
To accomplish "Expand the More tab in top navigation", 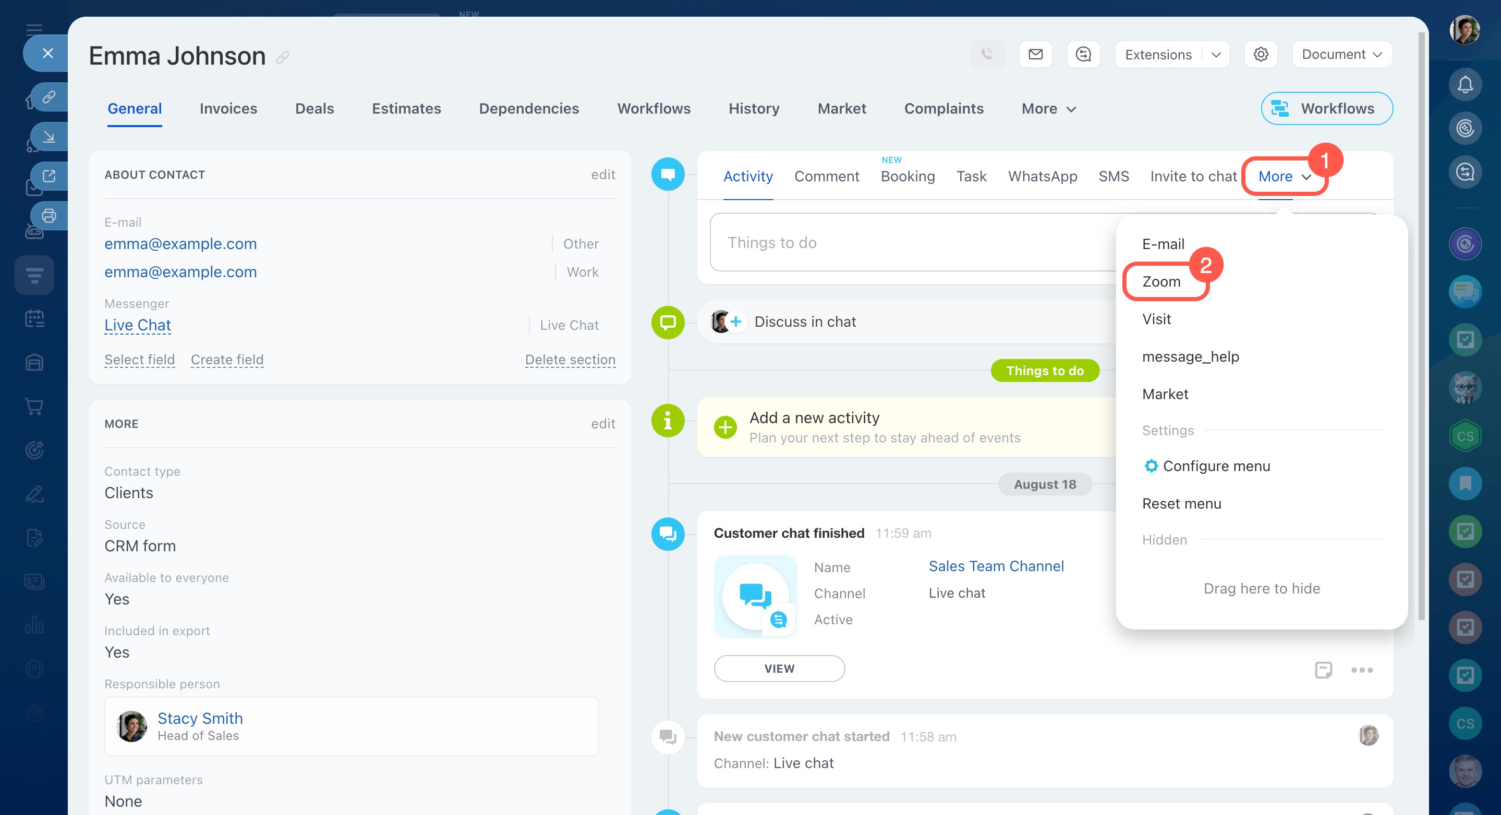I will coord(1048,109).
